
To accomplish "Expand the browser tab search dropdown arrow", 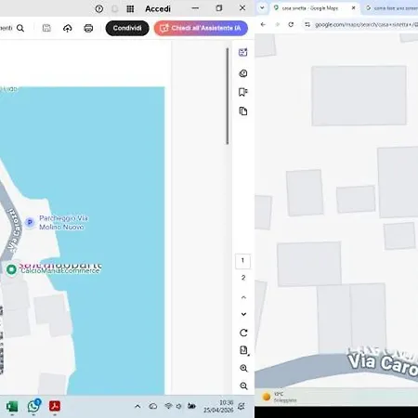I will [x=262, y=7].
